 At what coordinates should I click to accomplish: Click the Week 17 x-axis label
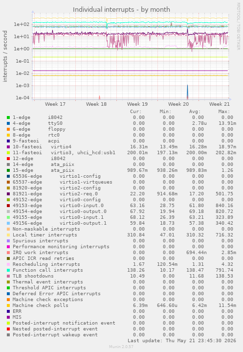[55, 104]
